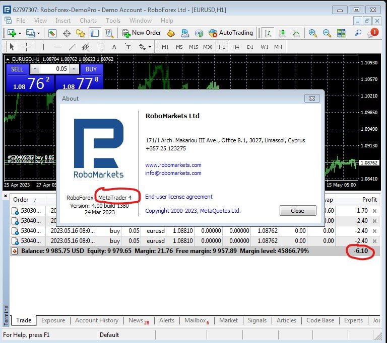Open the File menu
Viewport: 387px width, 343px height.
[21, 21]
